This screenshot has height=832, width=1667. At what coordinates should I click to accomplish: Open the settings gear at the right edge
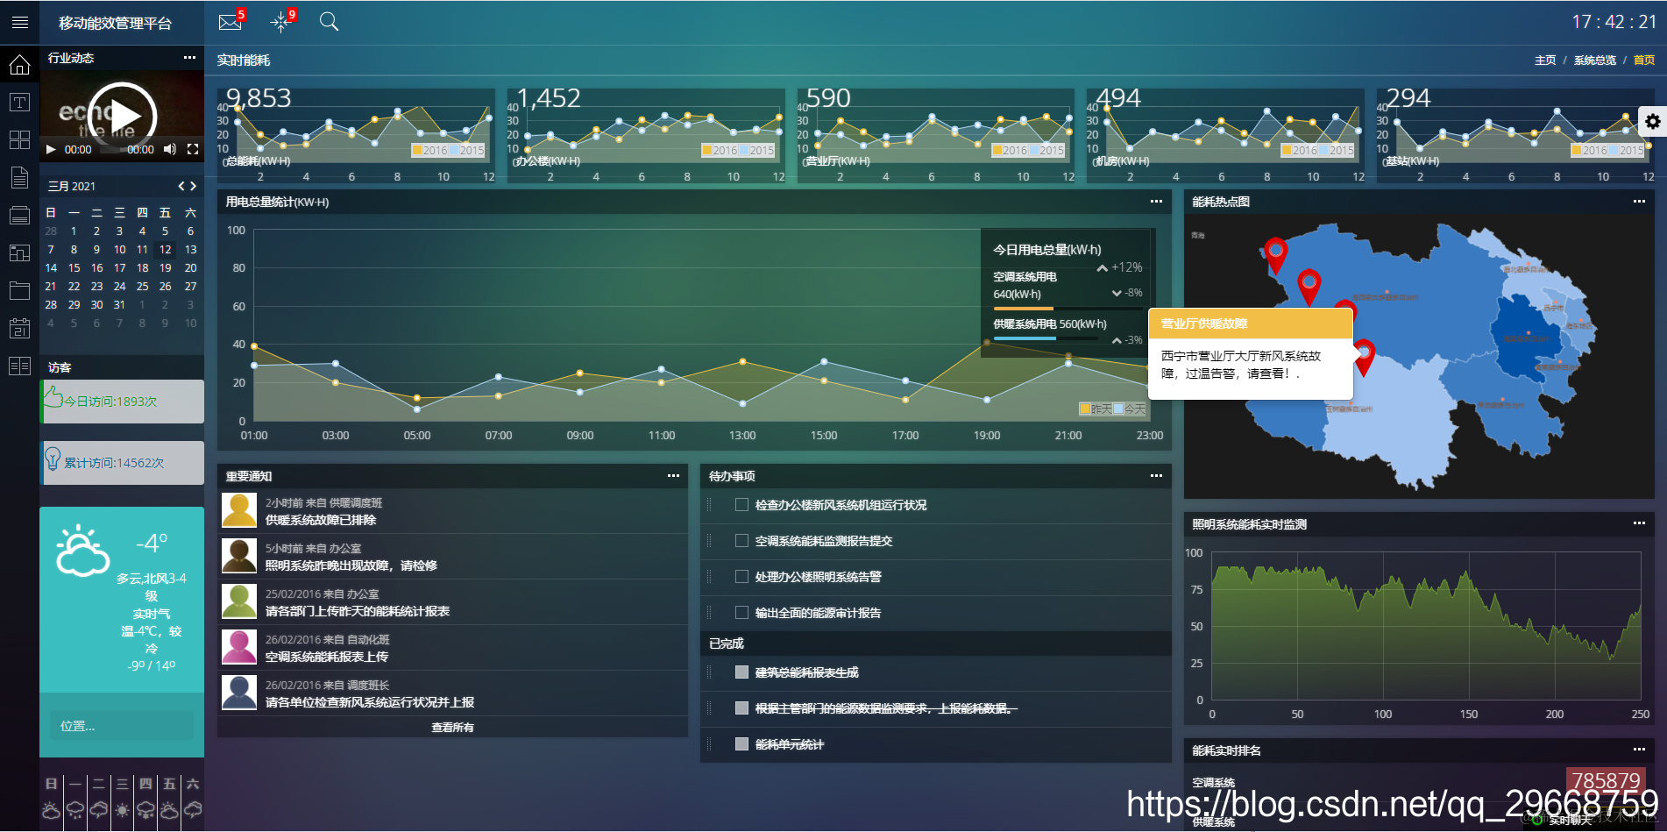point(1652,122)
